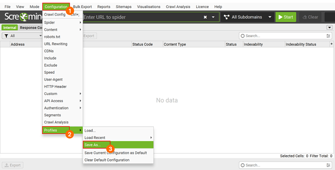The image size is (335, 170).
Task: Open the File menu
Action: [8, 7]
